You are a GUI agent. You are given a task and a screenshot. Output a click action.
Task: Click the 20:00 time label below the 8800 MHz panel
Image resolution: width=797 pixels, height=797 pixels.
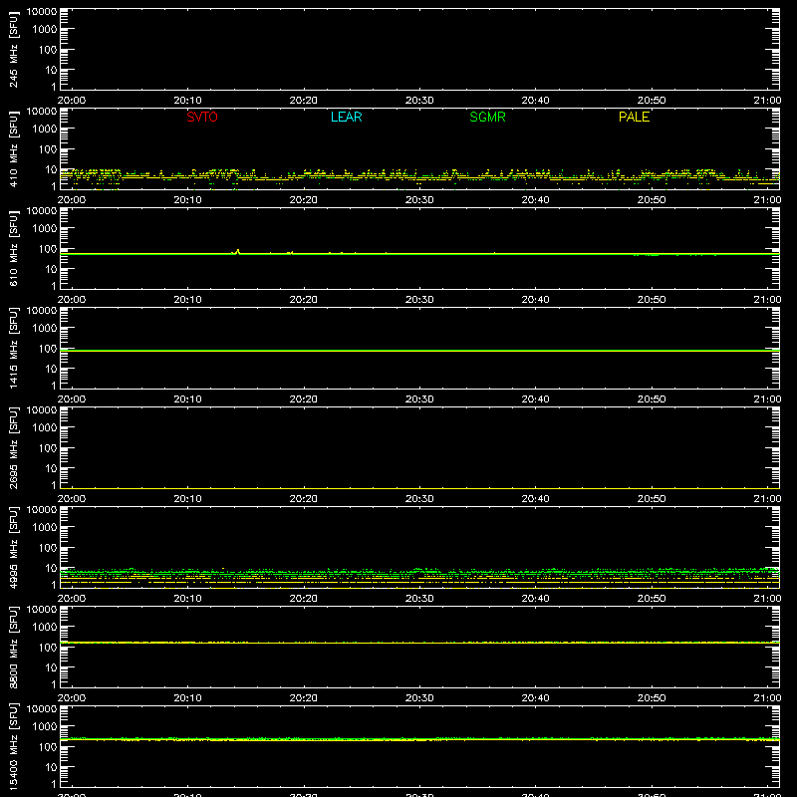point(72,698)
